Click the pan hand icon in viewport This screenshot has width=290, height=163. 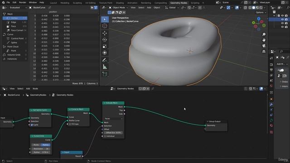[x=264, y=40]
